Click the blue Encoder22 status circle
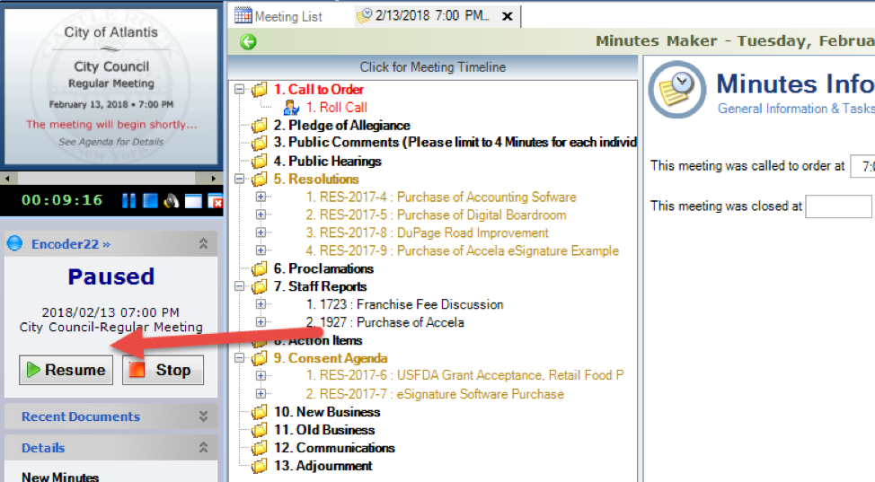This screenshot has width=875, height=482. tap(15, 244)
